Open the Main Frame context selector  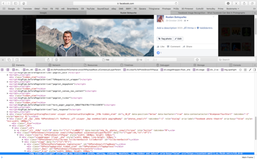click(x=248, y=157)
